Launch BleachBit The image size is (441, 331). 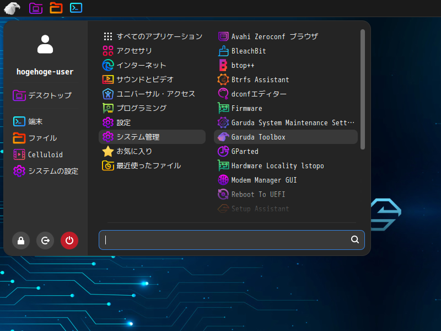click(x=286, y=51)
